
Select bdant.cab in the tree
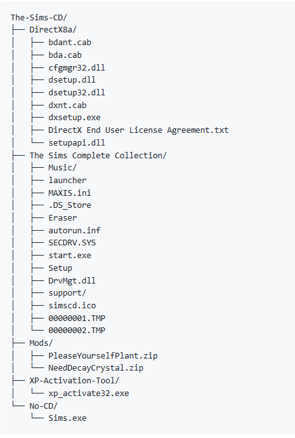tap(70, 43)
